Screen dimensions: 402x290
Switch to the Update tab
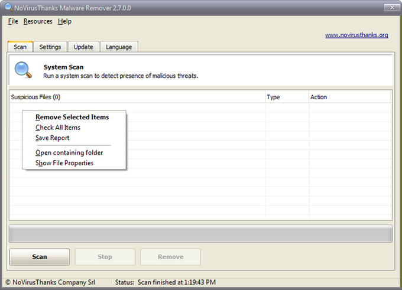coord(83,47)
